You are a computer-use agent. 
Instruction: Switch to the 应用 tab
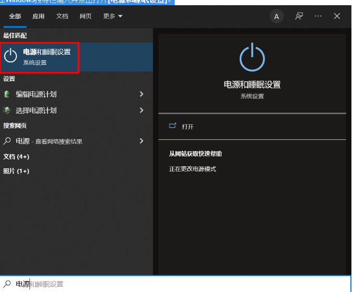[38, 16]
